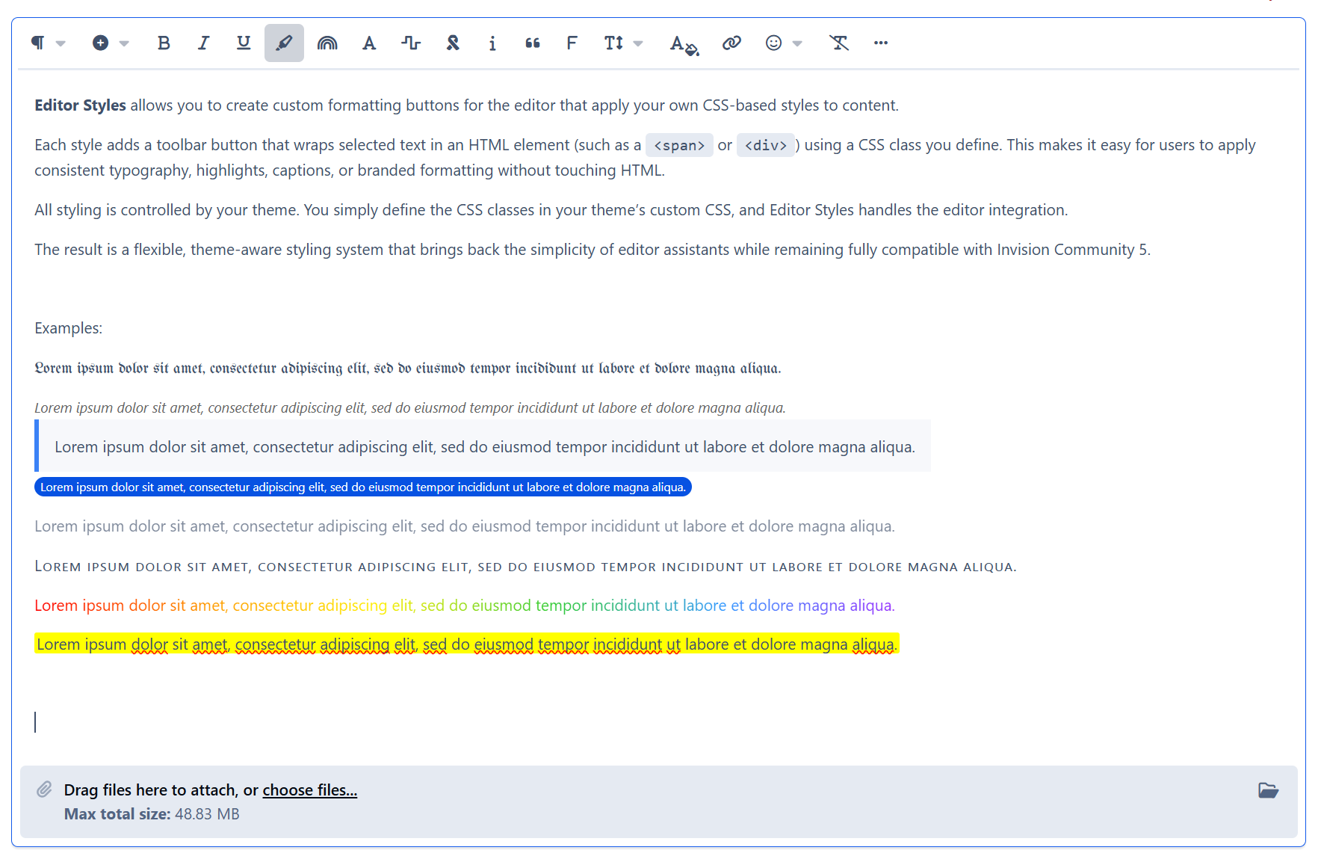This screenshot has width=1321, height=868.
Task: Click the paragraph starting 'All styling is controlled'
Action: [551, 210]
